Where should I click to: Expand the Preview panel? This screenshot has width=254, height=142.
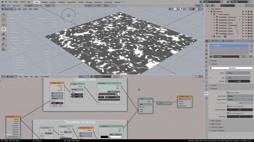tap(214, 61)
